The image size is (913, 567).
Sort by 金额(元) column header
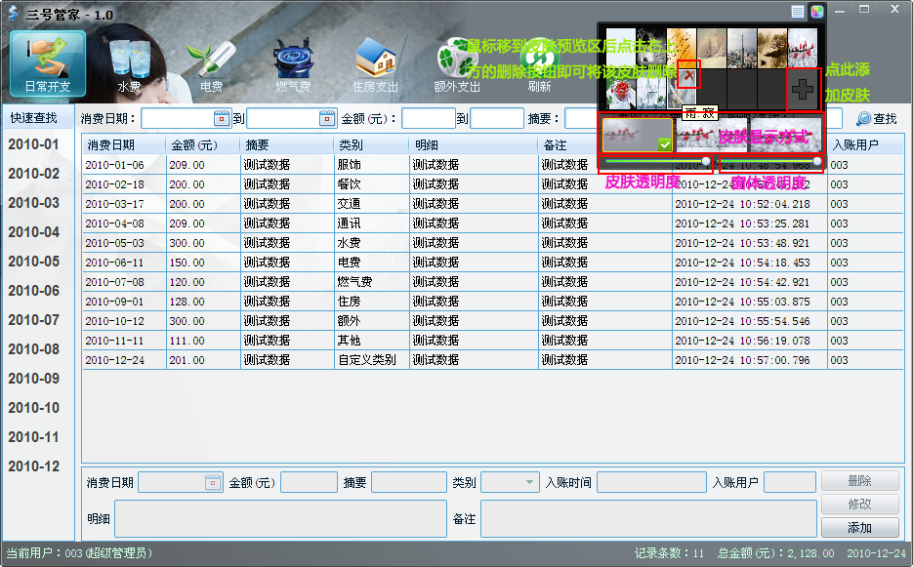[203, 145]
